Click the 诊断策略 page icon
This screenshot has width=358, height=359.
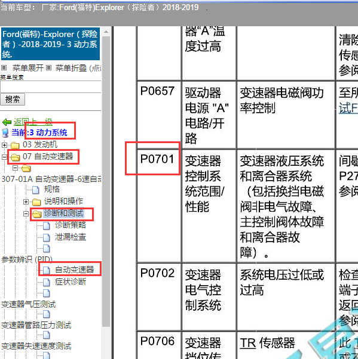(47, 225)
